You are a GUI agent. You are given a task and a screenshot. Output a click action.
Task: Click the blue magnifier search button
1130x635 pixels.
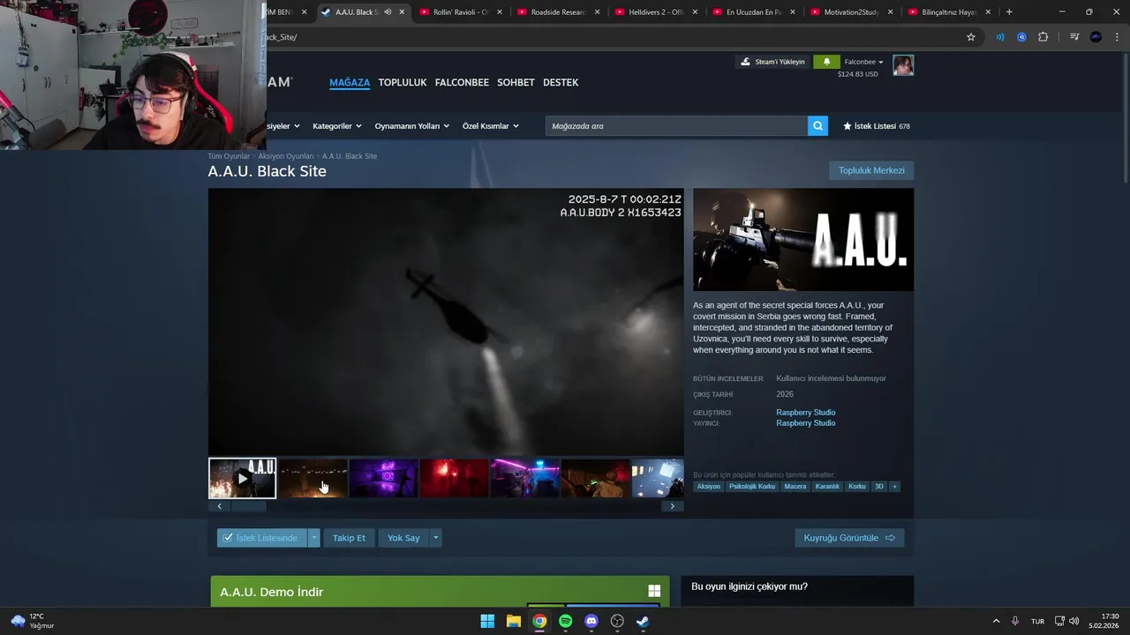(818, 126)
